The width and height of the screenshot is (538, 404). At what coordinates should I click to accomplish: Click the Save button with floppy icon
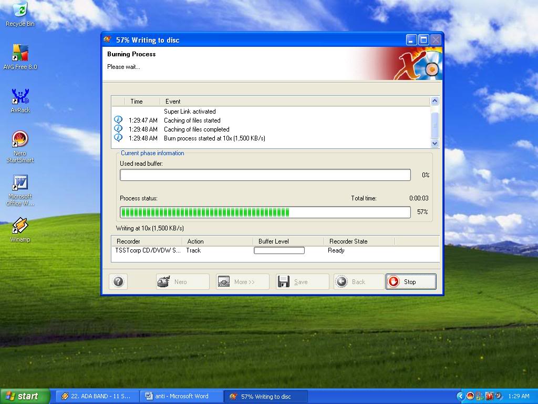pos(302,282)
